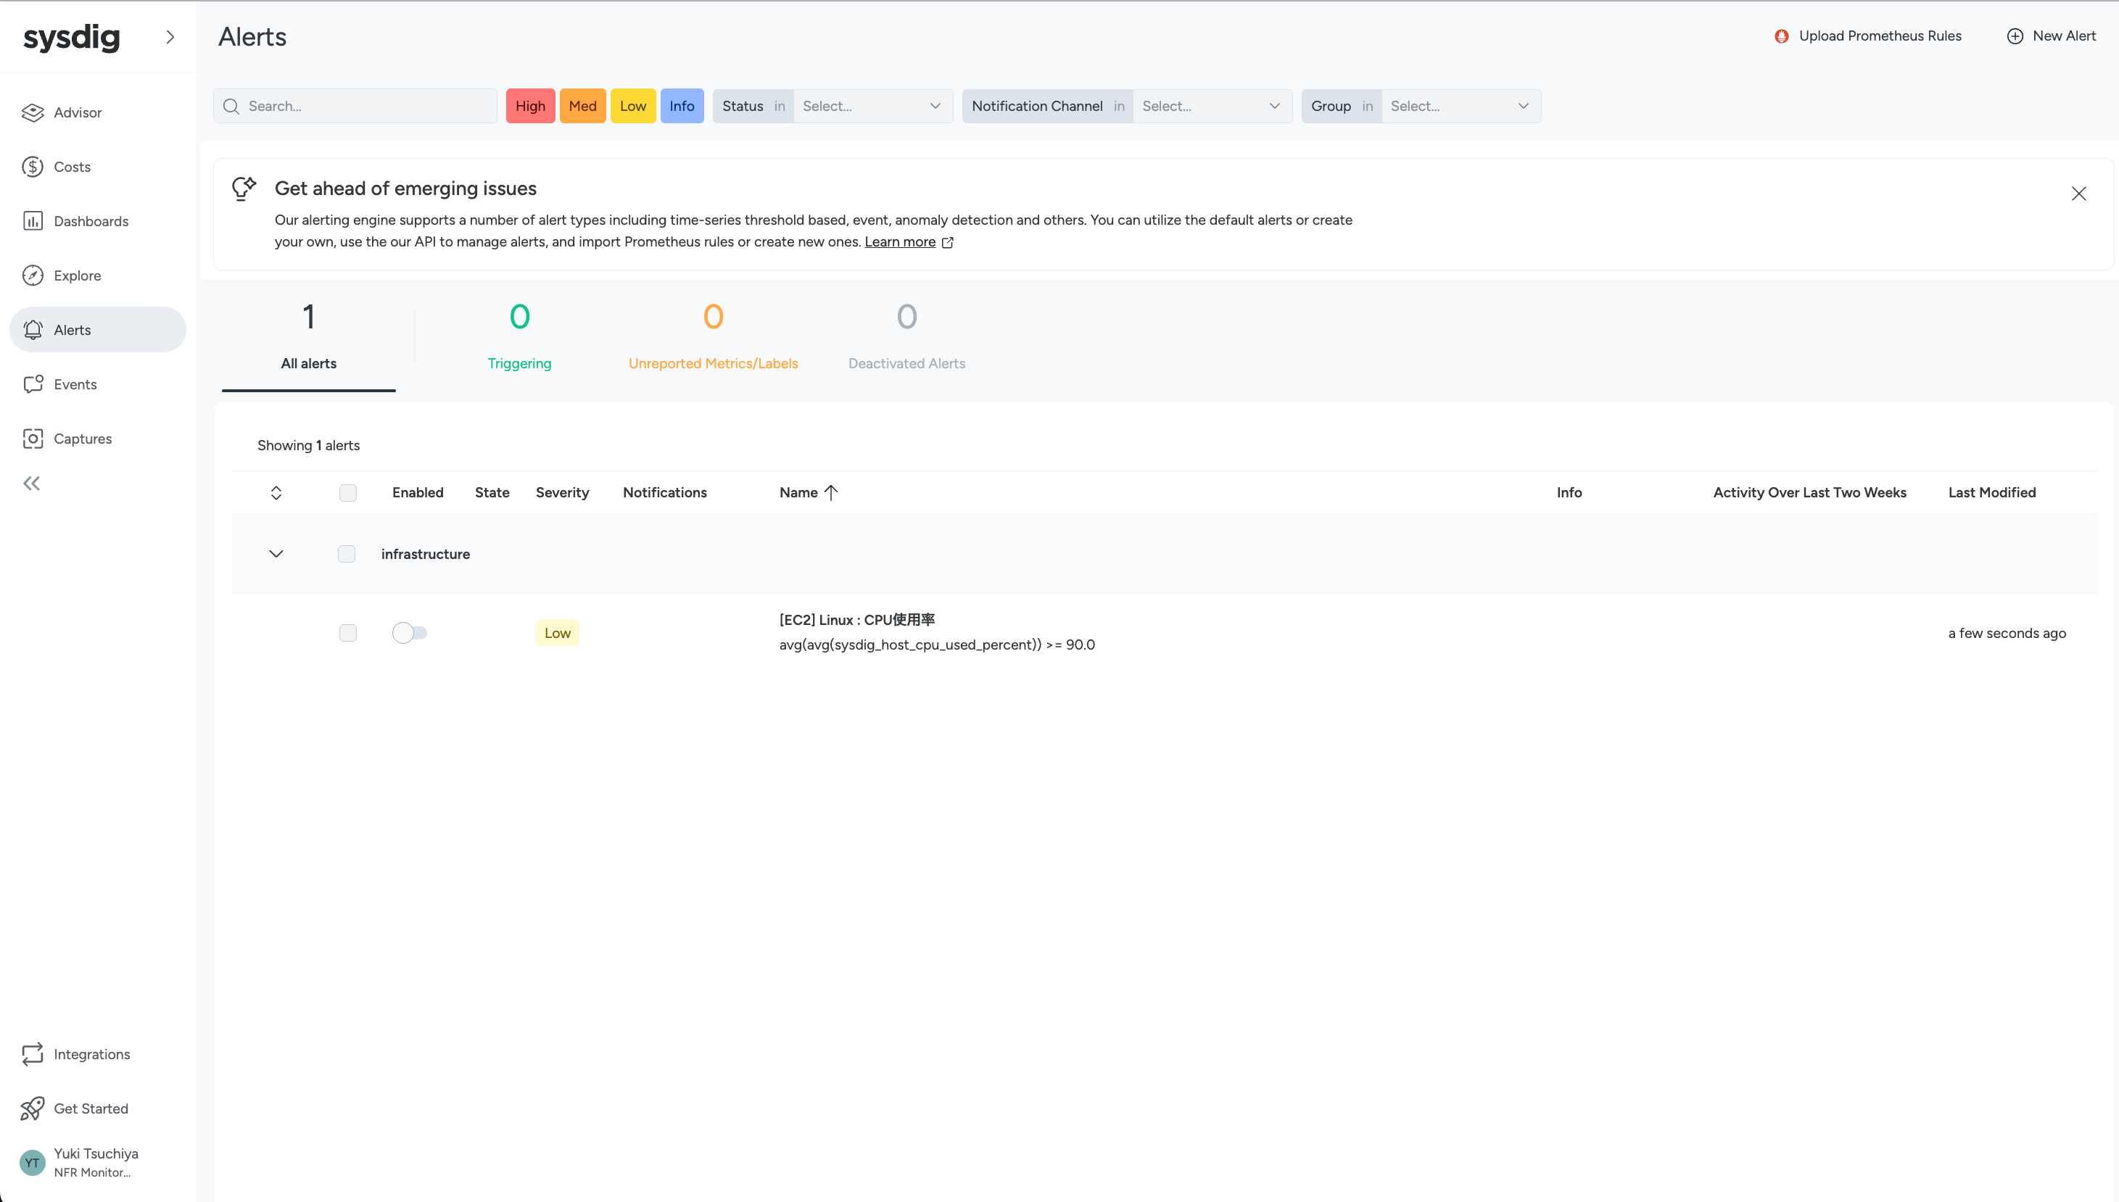Collapse sidebar with double-chevron icon
2119x1202 pixels.
tap(31, 484)
